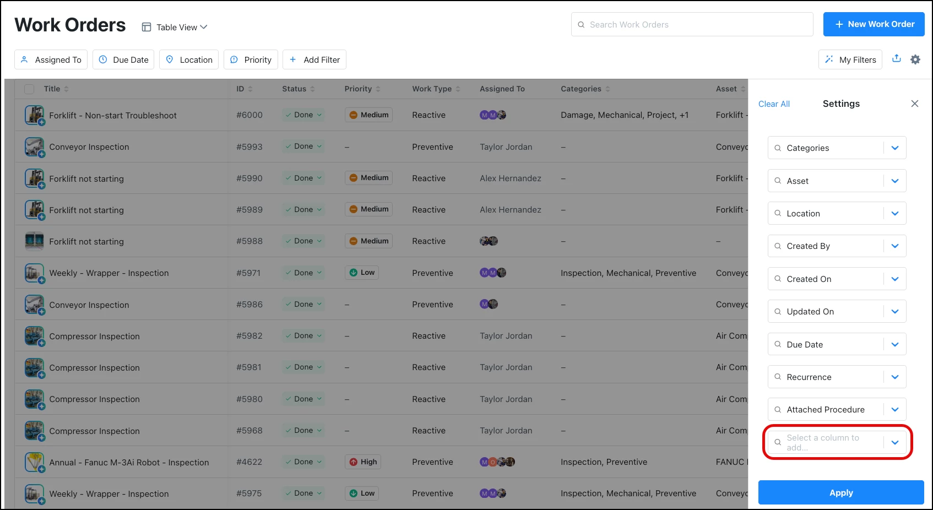
Task: Click the Medium priority badge for #6000
Action: click(x=368, y=115)
